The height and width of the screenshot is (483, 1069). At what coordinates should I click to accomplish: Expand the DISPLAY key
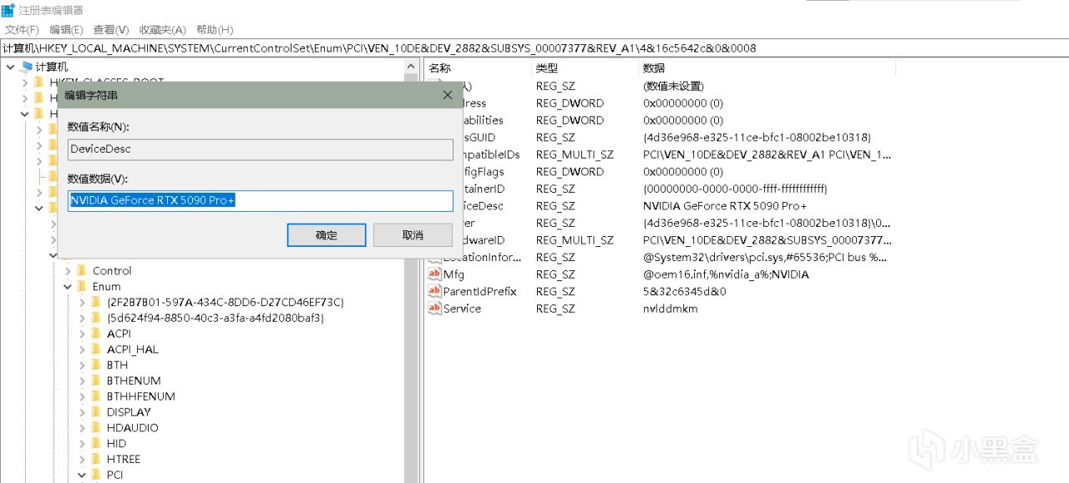[x=83, y=412]
